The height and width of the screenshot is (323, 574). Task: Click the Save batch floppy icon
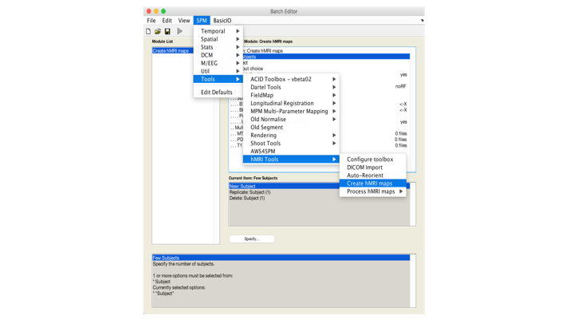(x=167, y=32)
